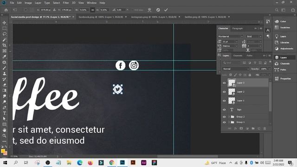
Task: Select the Rectangular Marquee tool
Action: point(4,28)
